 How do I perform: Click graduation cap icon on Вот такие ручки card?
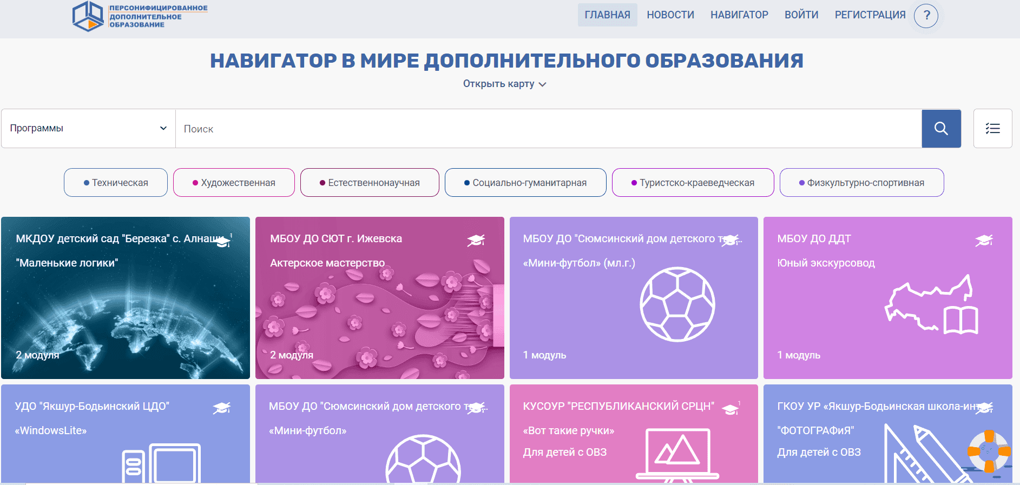tap(731, 409)
